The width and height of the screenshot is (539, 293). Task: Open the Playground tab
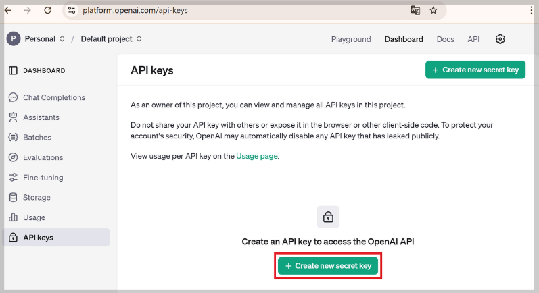(351, 39)
